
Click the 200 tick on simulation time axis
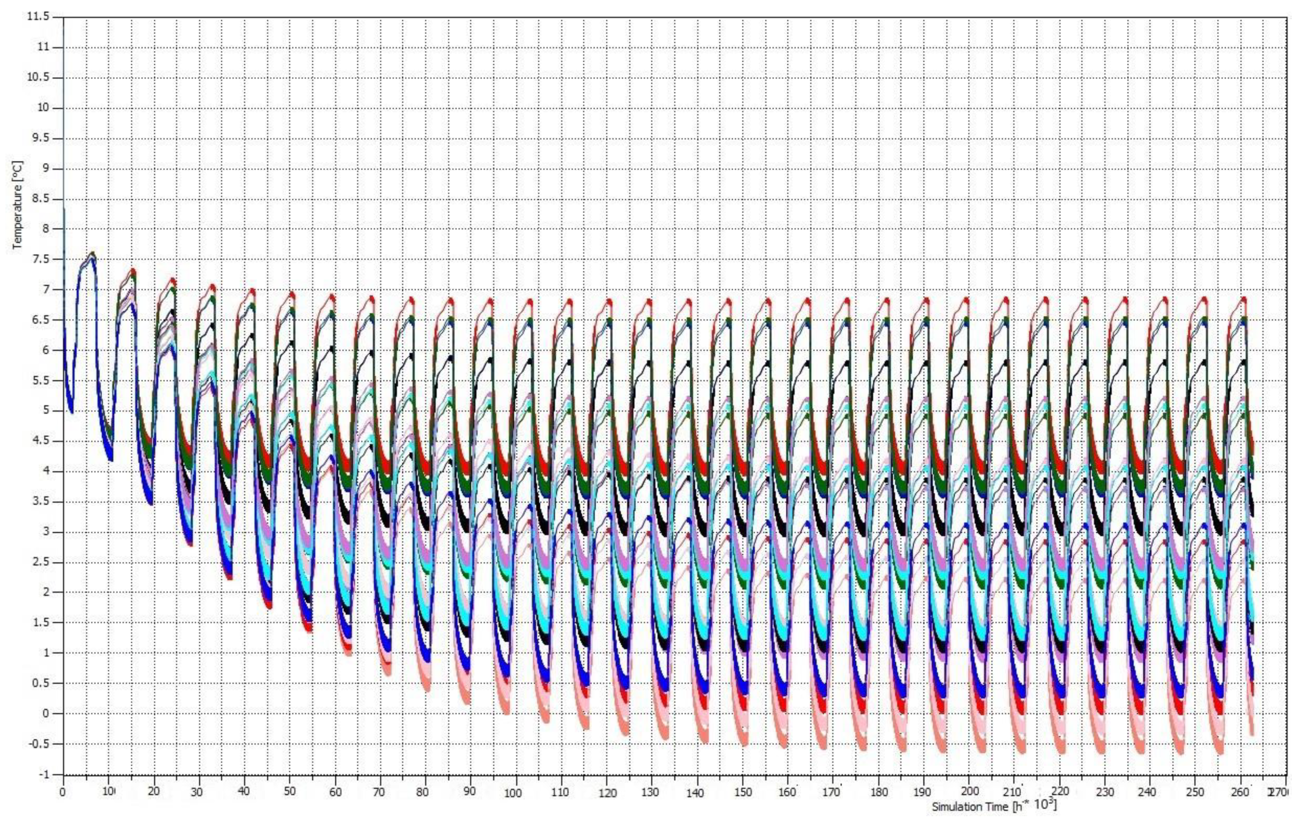(970, 790)
